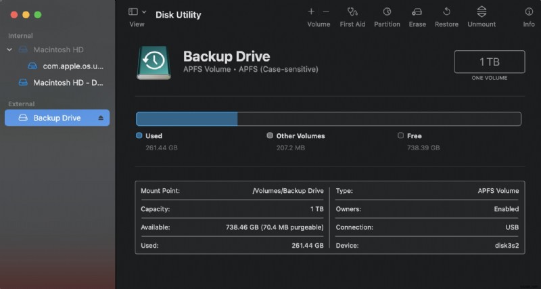Click the Free space legend indicator

pyautogui.click(x=401, y=135)
